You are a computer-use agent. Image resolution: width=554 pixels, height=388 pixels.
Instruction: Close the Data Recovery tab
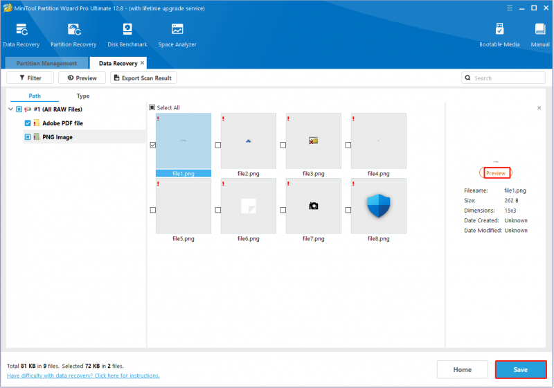point(143,63)
